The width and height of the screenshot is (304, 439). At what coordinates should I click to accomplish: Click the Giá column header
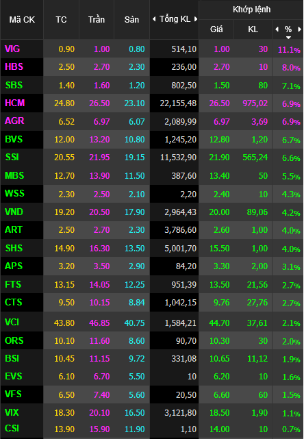pos(216,29)
